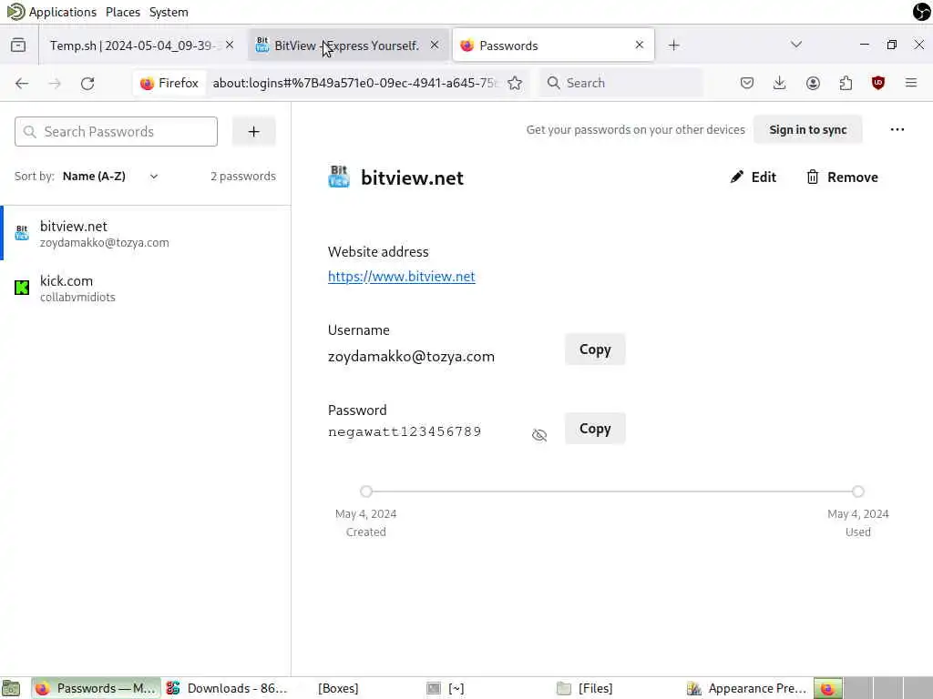Screen dimensions: 933x699
Task: Click the address bar URL
Action: click(354, 83)
